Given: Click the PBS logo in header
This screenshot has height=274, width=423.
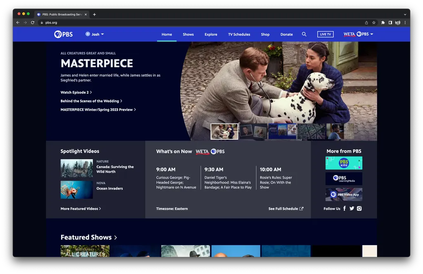Looking at the screenshot, I should pos(63,34).
